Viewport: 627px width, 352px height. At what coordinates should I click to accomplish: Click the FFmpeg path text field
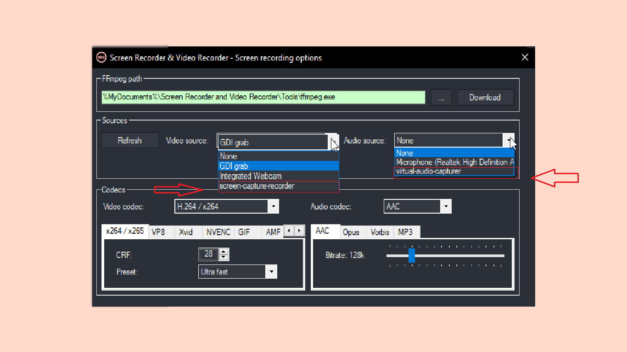pos(263,97)
